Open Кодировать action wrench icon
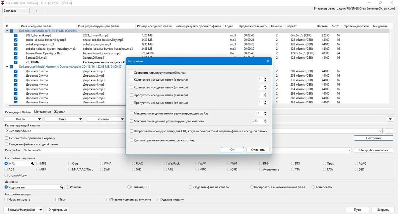Screen dimensions: 398x214 pos(62,187)
